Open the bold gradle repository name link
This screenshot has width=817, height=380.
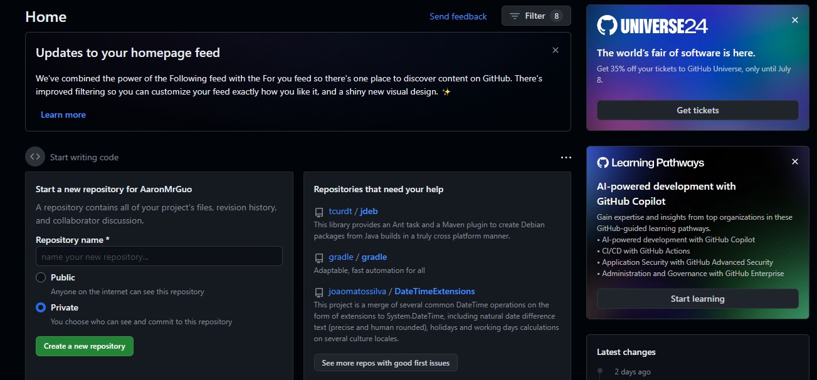[x=374, y=257]
